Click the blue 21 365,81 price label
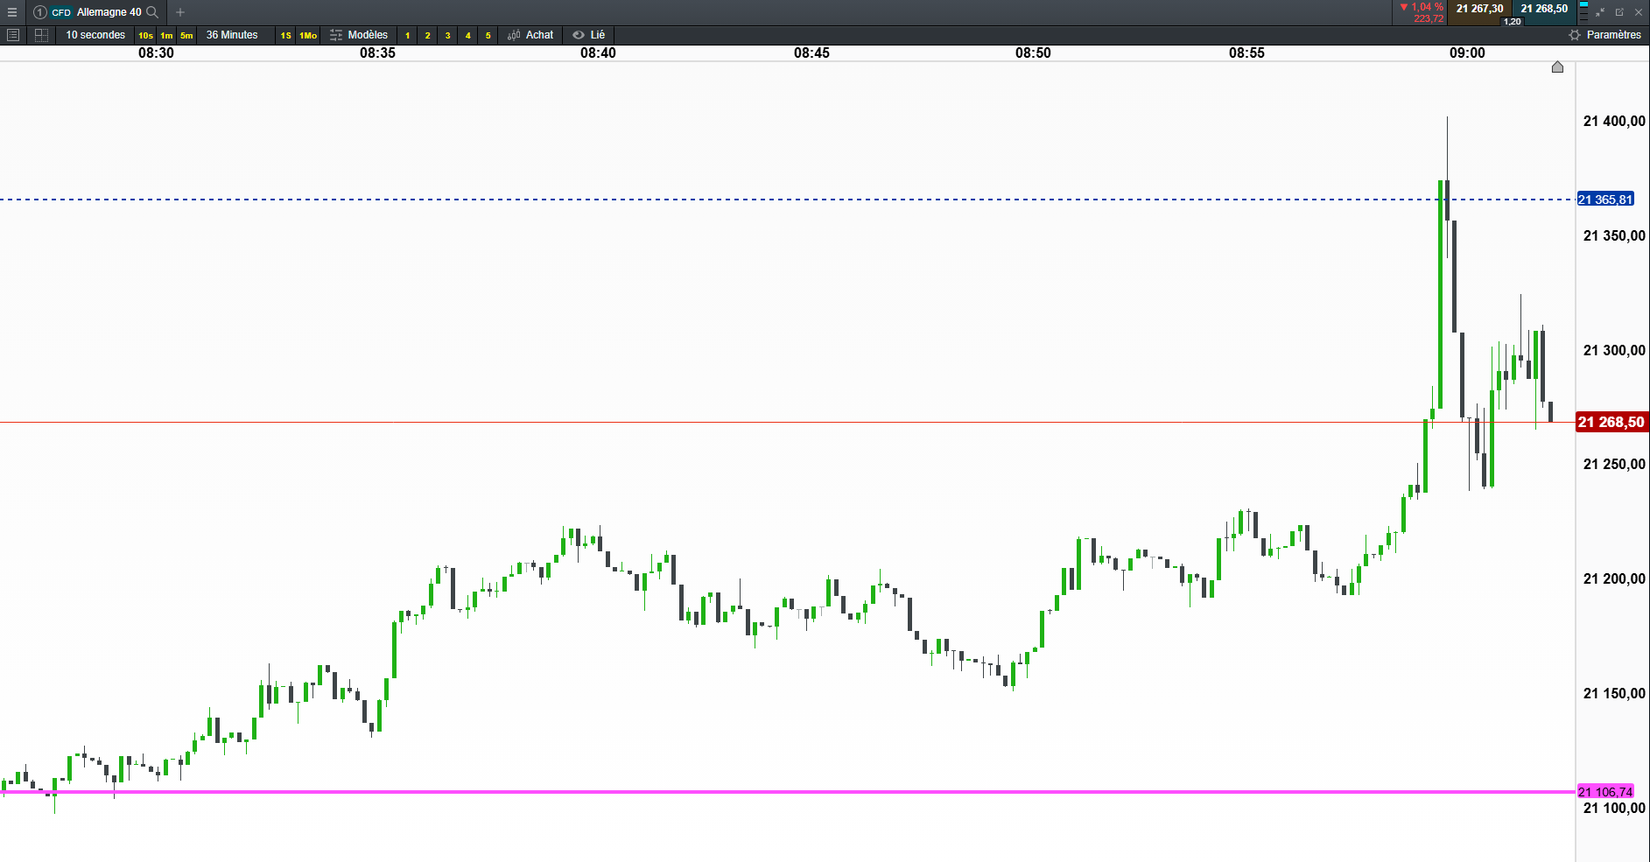Screen dimensions: 1650x862 [x=1605, y=200]
